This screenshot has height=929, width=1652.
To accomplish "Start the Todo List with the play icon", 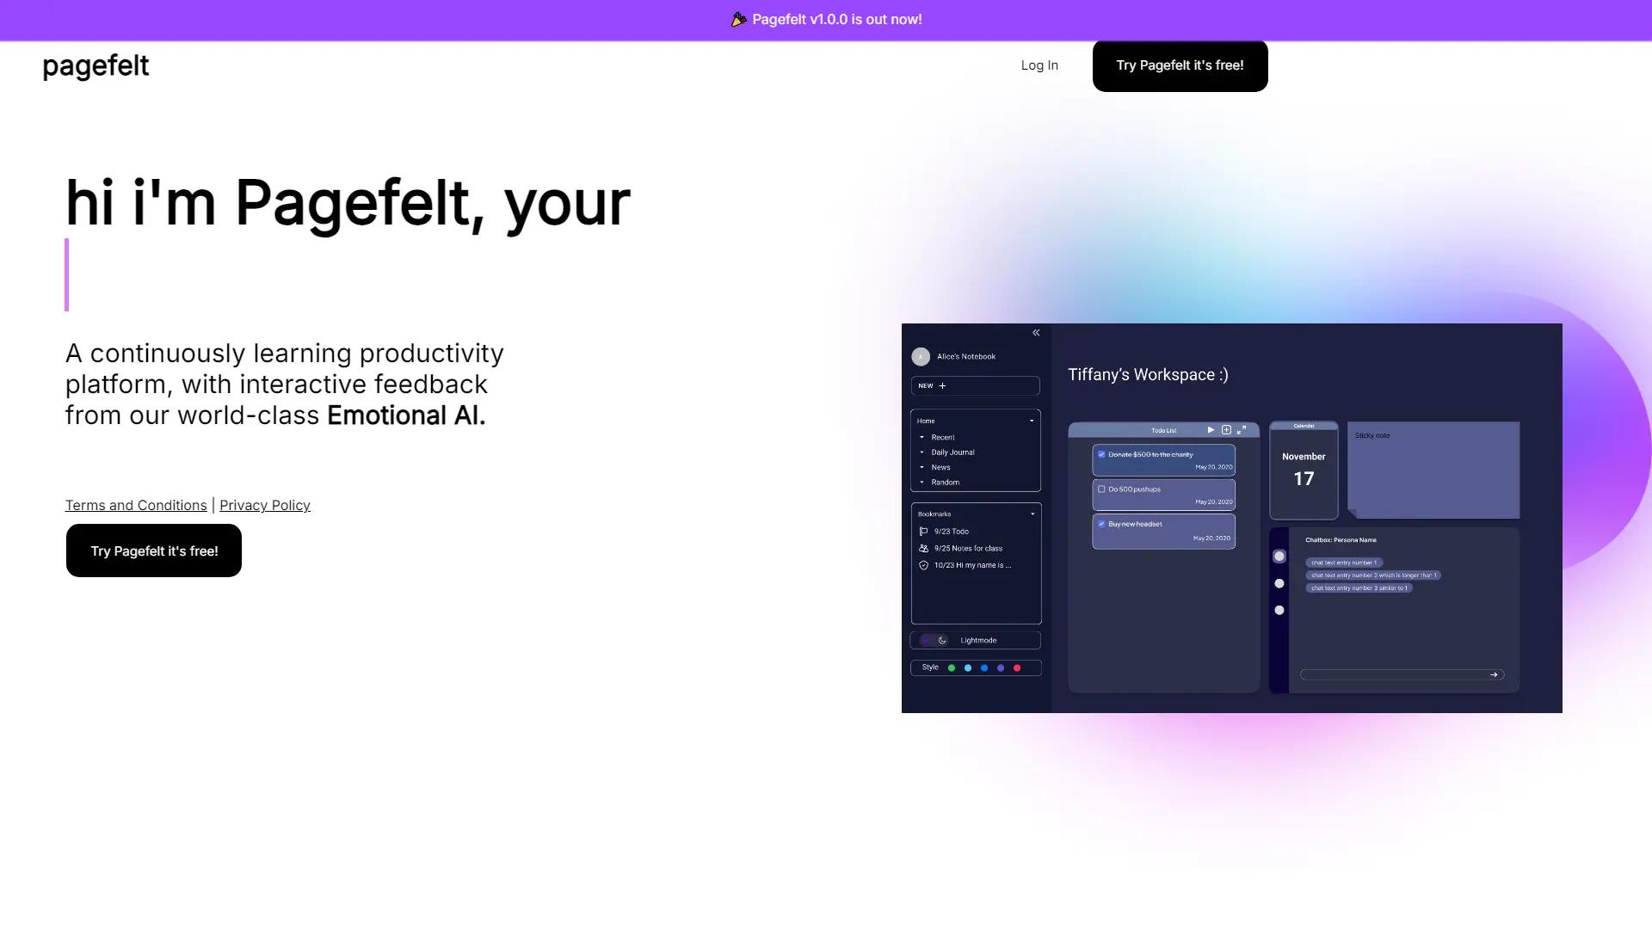I will 1211,430.
